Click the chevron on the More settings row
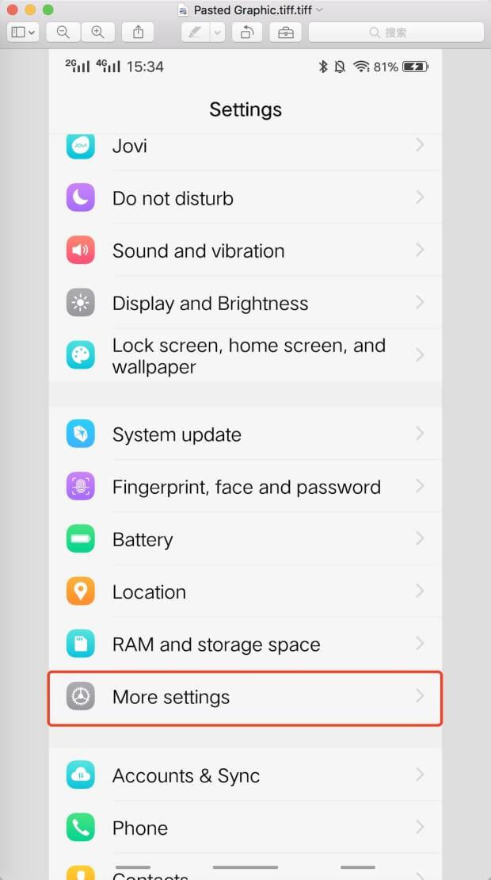The image size is (491, 880). 420,696
